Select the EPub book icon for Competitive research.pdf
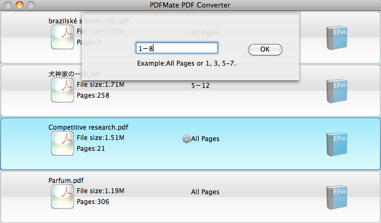This screenshot has width=381, height=223. click(336, 144)
